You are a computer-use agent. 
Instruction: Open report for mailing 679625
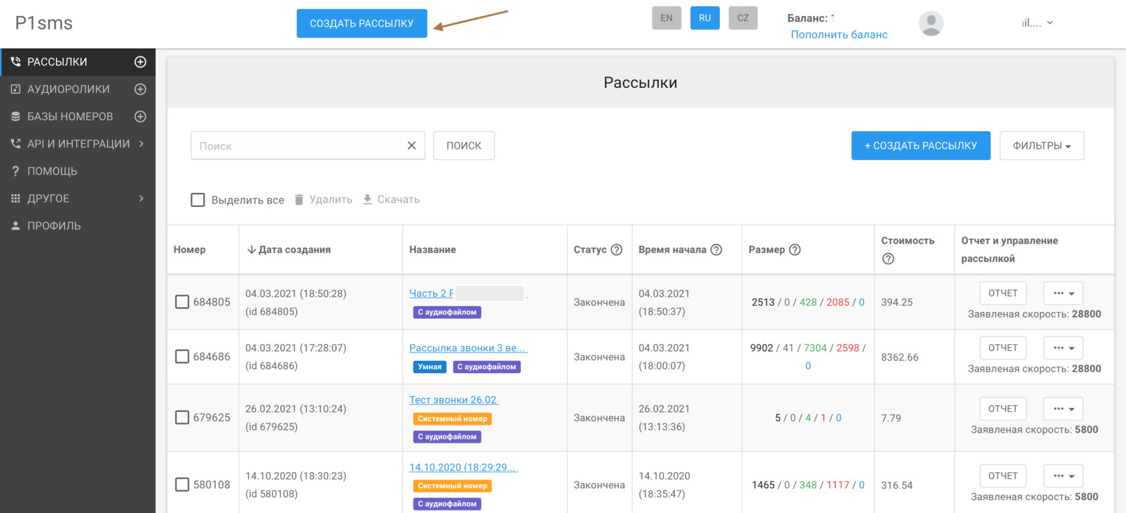click(x=1003, y=409)
